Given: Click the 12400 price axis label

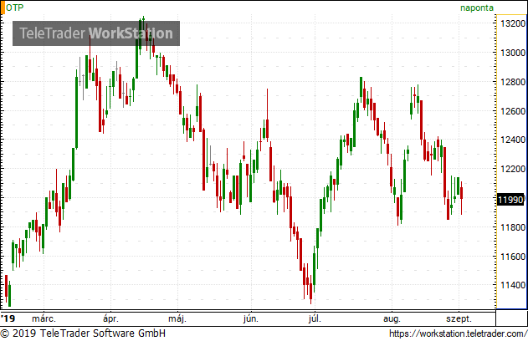Looking at the screenshot, I should pyautogui.click(x=513, y=140).
